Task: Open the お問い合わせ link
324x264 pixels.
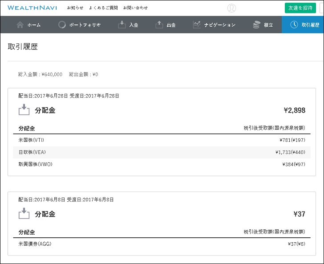Action: click(x=135, y=8)
